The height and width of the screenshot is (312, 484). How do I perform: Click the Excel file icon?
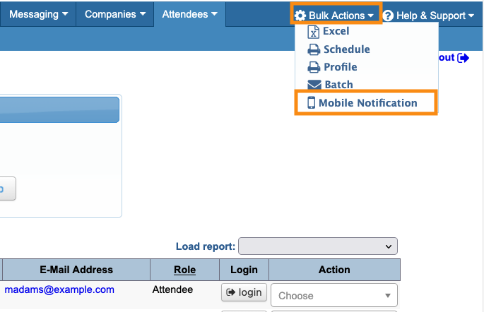click(314, 32)
